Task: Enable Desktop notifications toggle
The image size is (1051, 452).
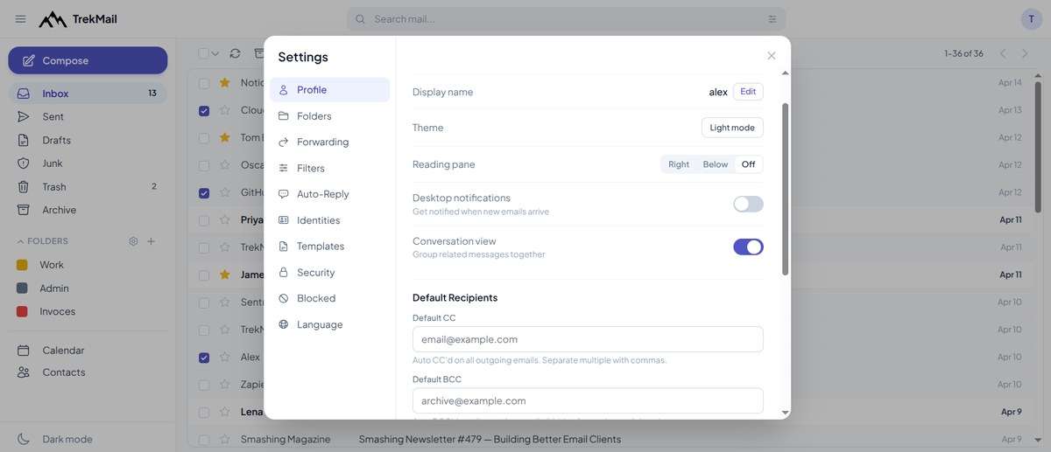Action: [x=748, y=204]
